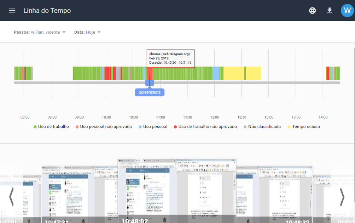Go to previous screenshot with left arrow
The height and width of the screenshot is (223, 355).
pyautogui.click(x=11, y=197)
